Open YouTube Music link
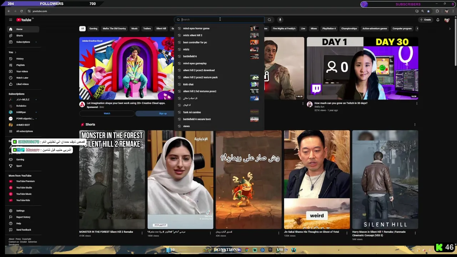 [24, 194]
